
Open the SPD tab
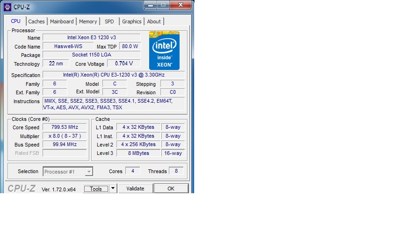pyautogui.click(x=109, y=21)
